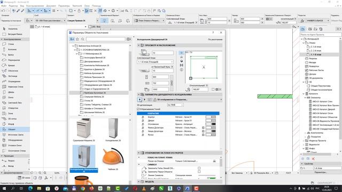Screen dimensions: 342x192
Task: Open the Конструирование menu
Action: coord(35,6)
